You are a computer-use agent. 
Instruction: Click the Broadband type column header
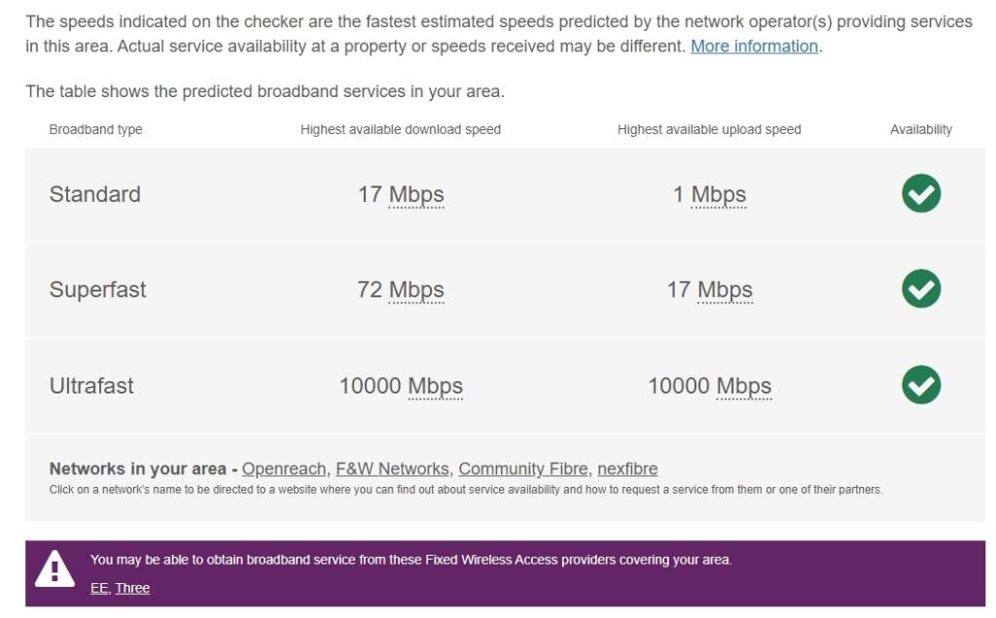click(x=95, y=129)
